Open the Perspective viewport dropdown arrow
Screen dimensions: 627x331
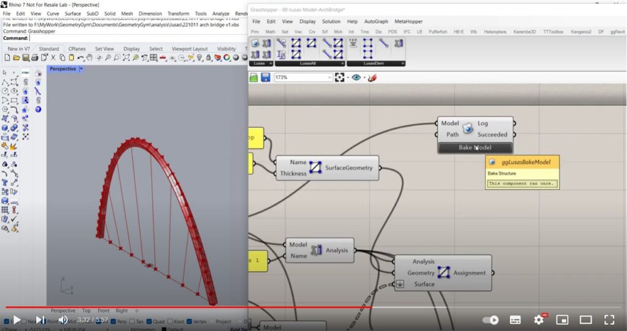pyautogui.click(x=81, y=69)
